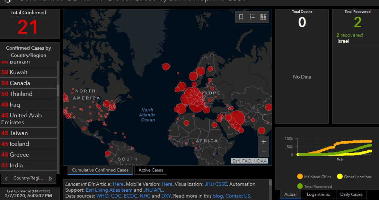Screen dimensions: 379x200
Task: Click the country list scrollbar thumb
Action: point(58,90)
